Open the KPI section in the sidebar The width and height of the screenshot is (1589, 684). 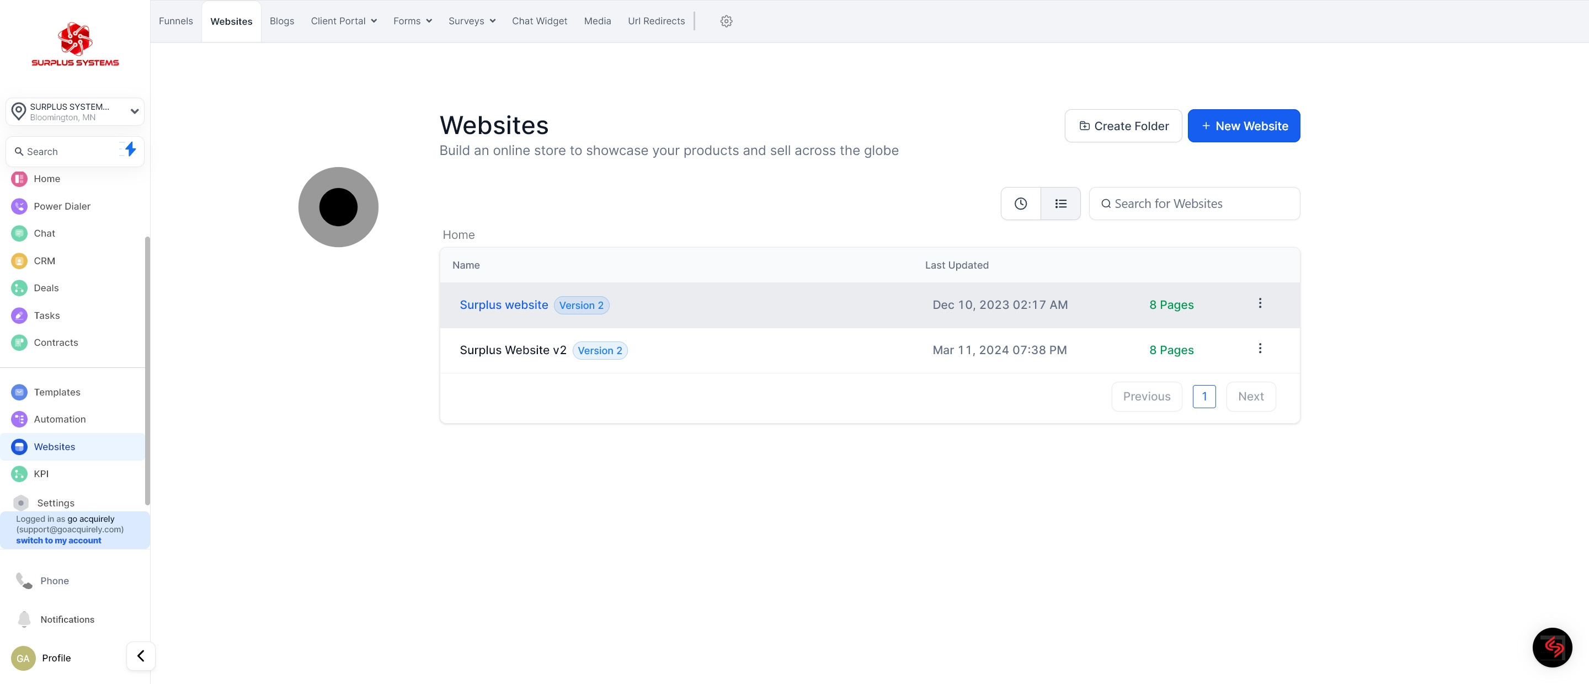[x=41, y=474]
